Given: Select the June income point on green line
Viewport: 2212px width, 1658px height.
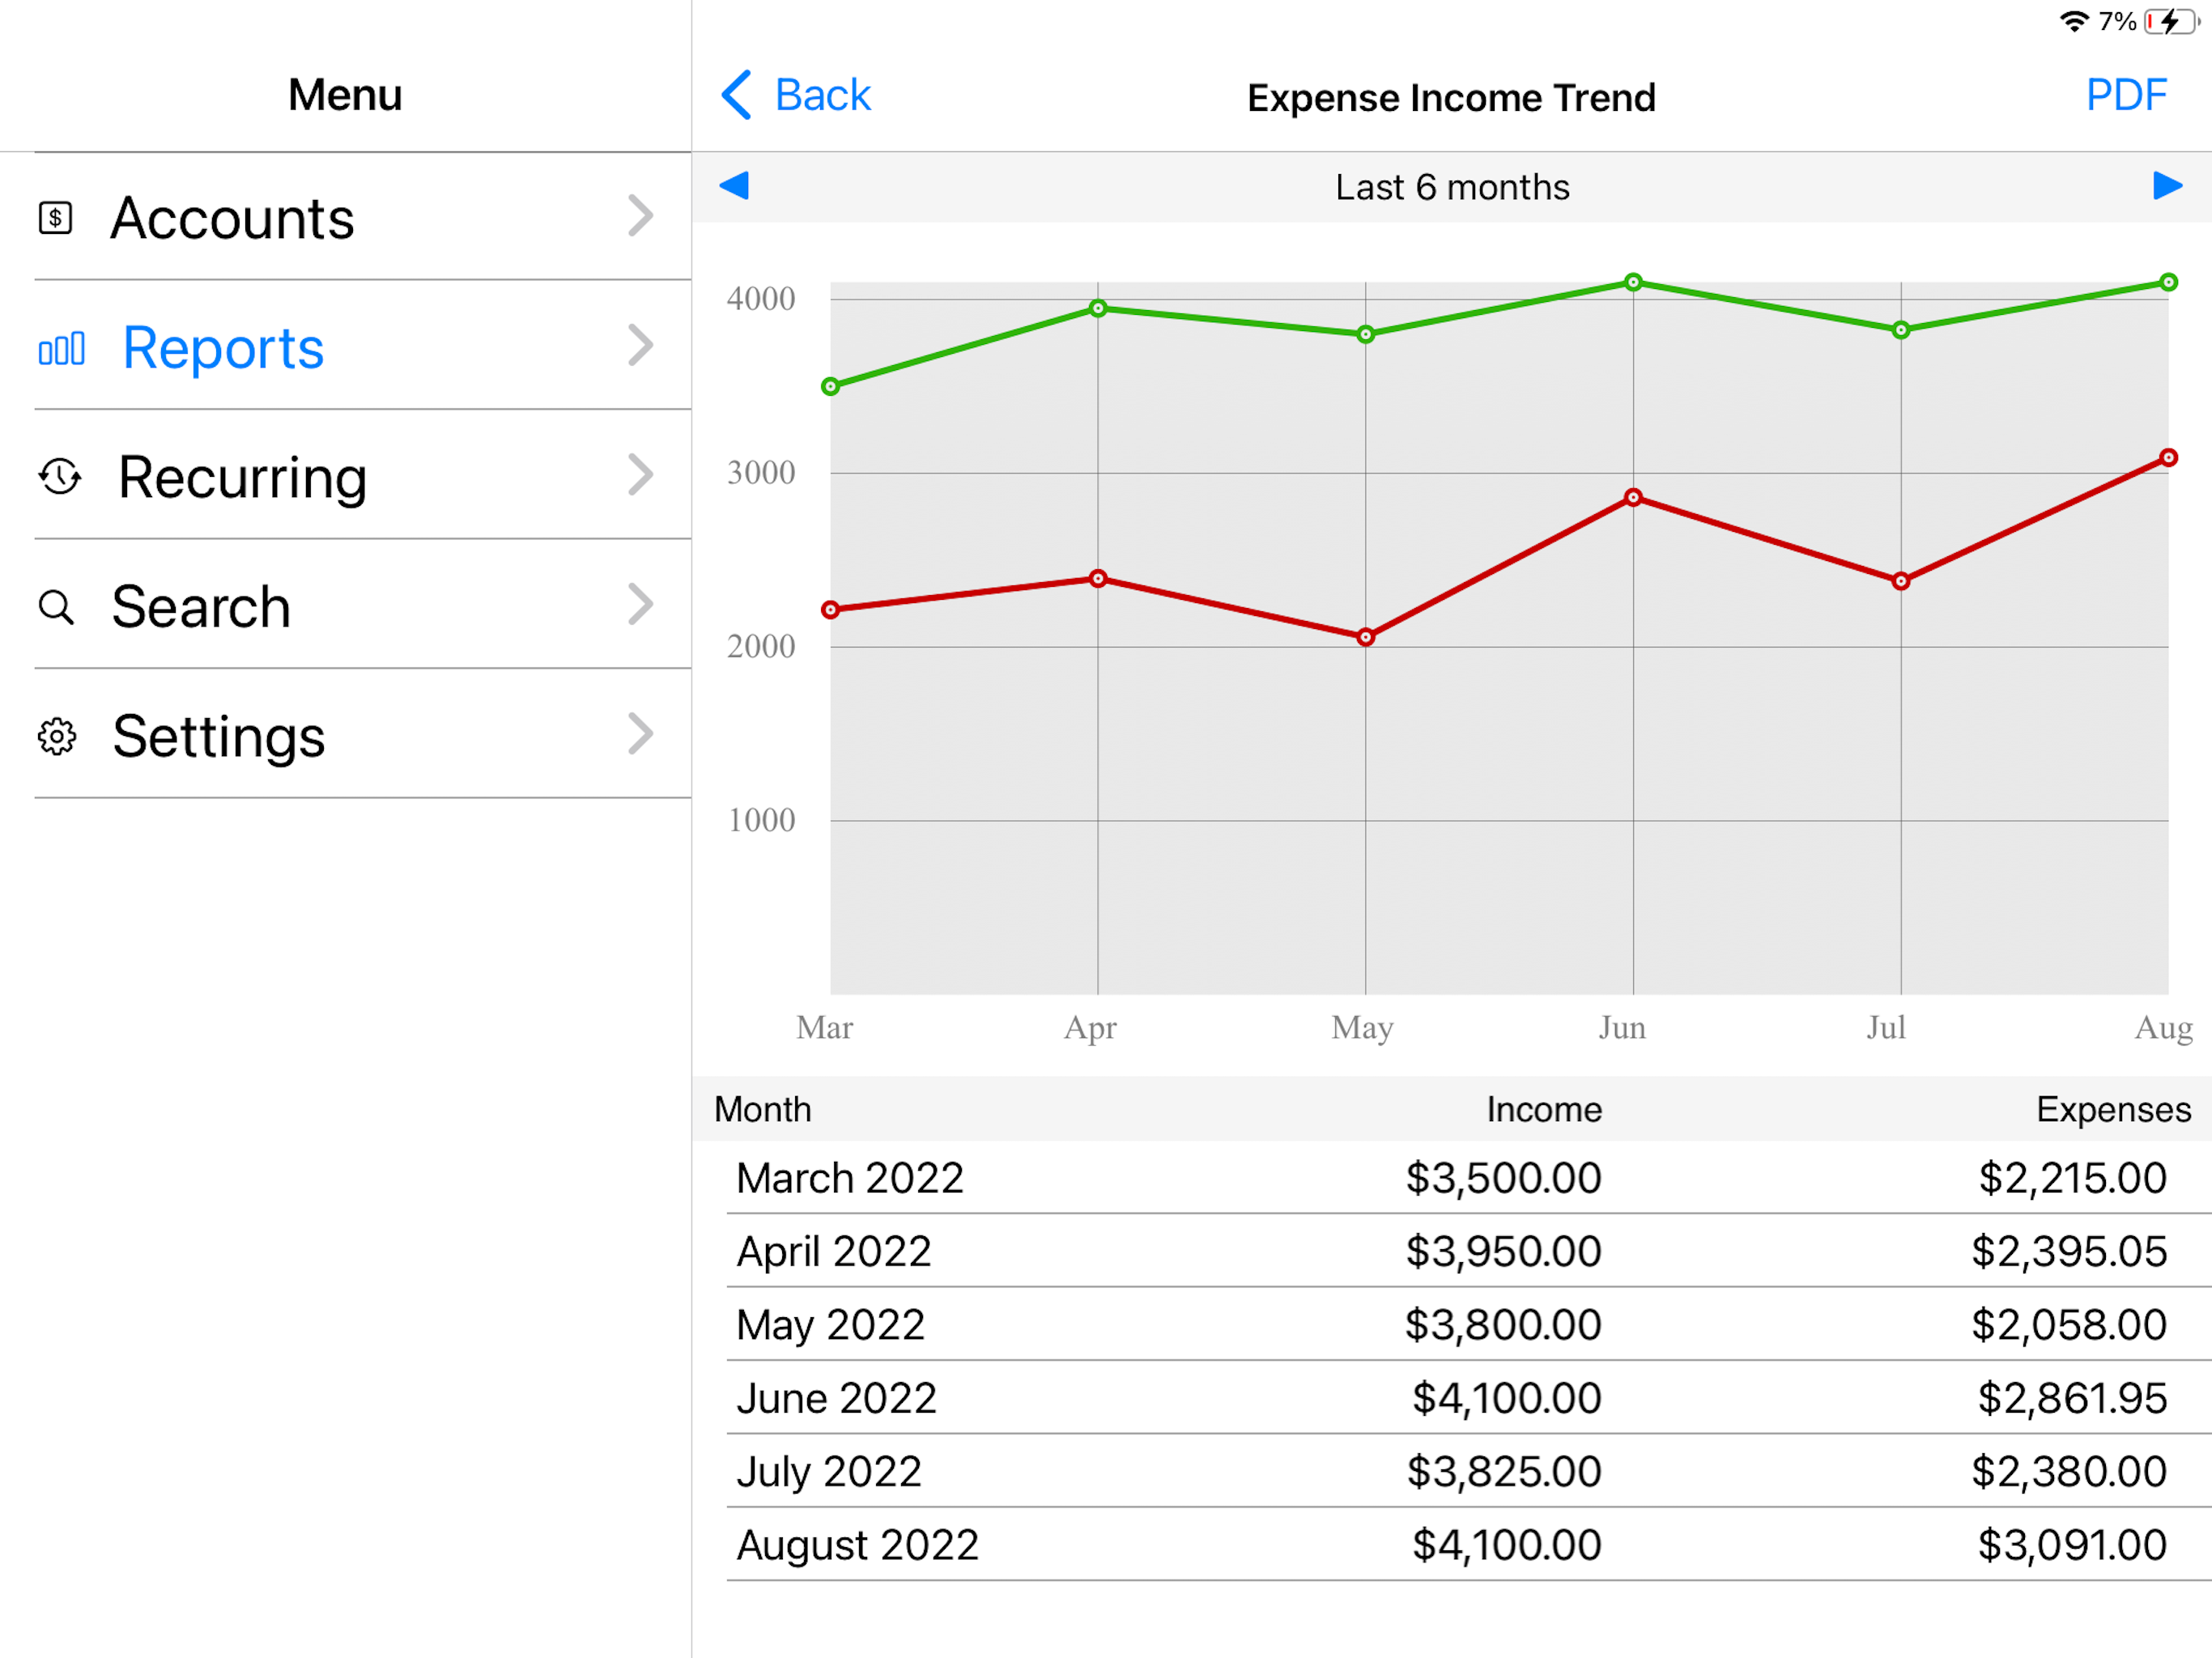Looking at the screenshot, I should 1633,282.
